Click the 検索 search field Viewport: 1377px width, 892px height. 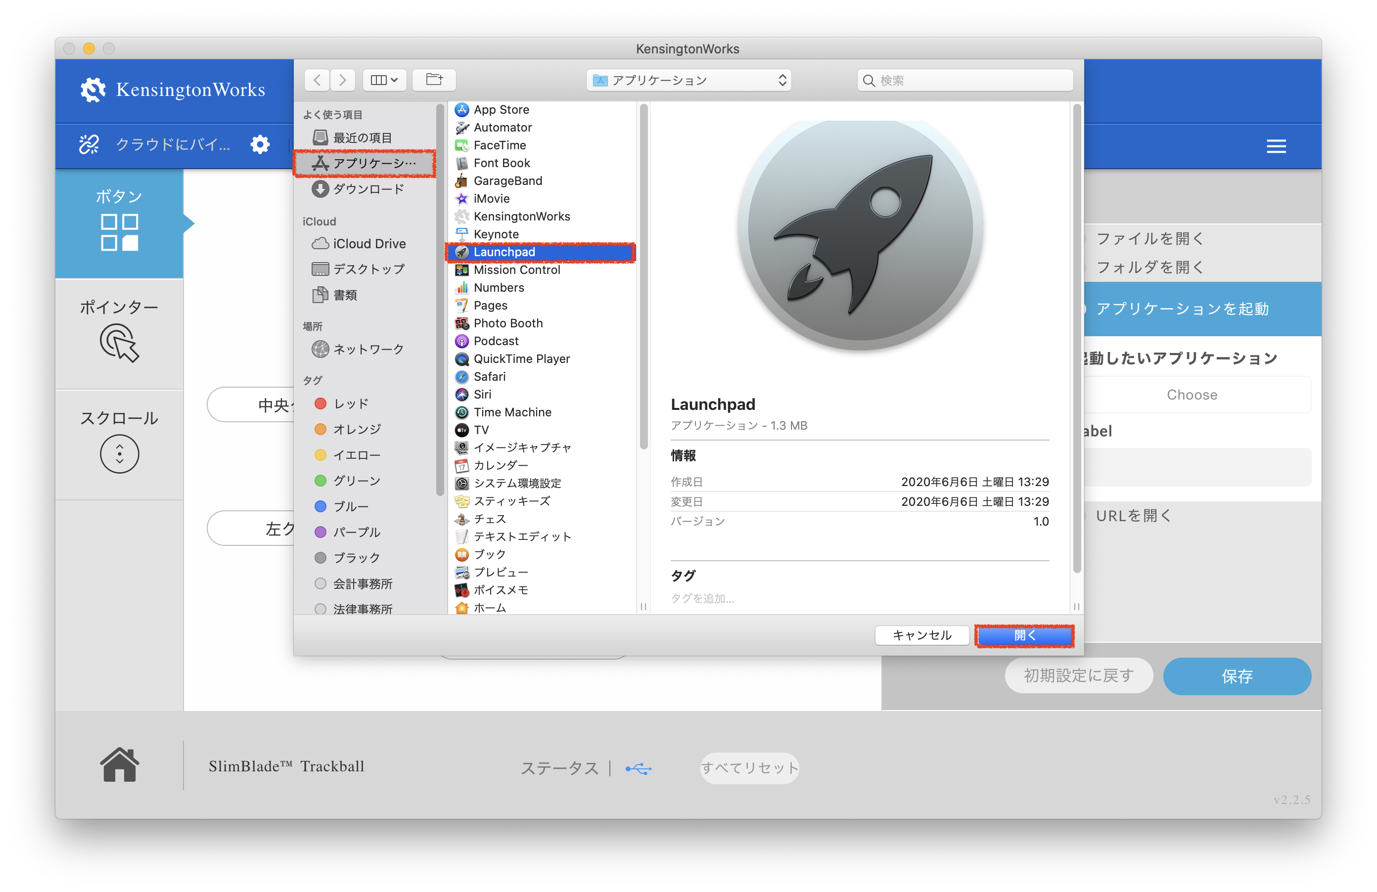pyautogui.click(x=965, y=81)
